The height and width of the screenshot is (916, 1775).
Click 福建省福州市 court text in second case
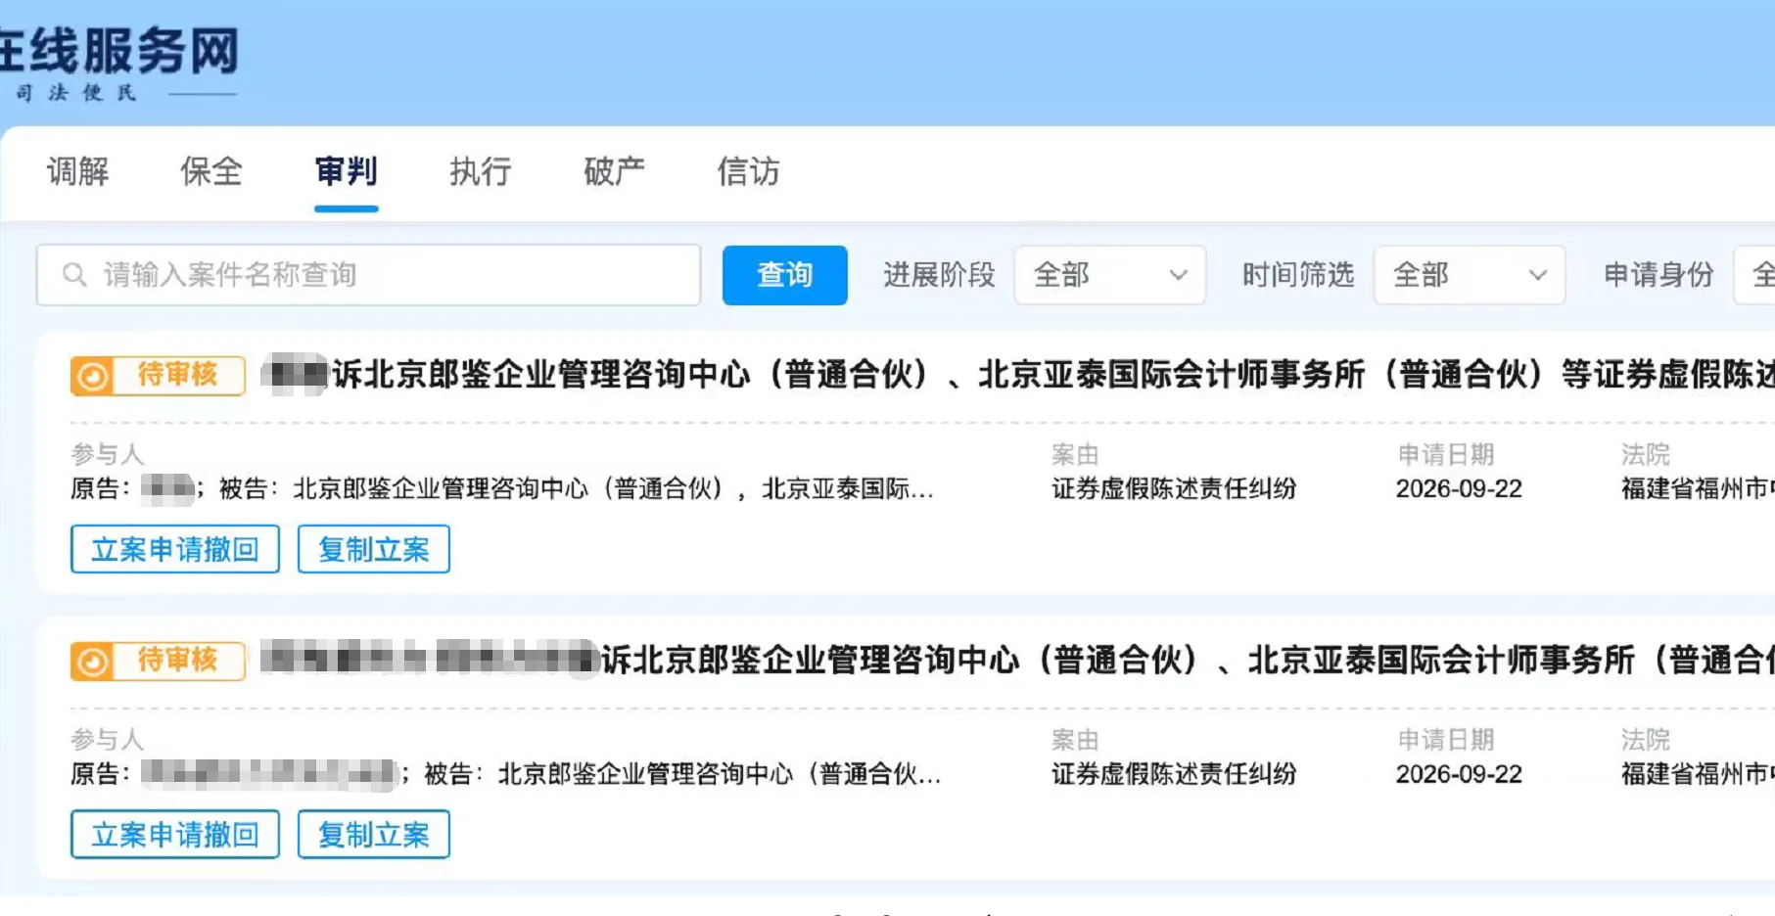1698,774
